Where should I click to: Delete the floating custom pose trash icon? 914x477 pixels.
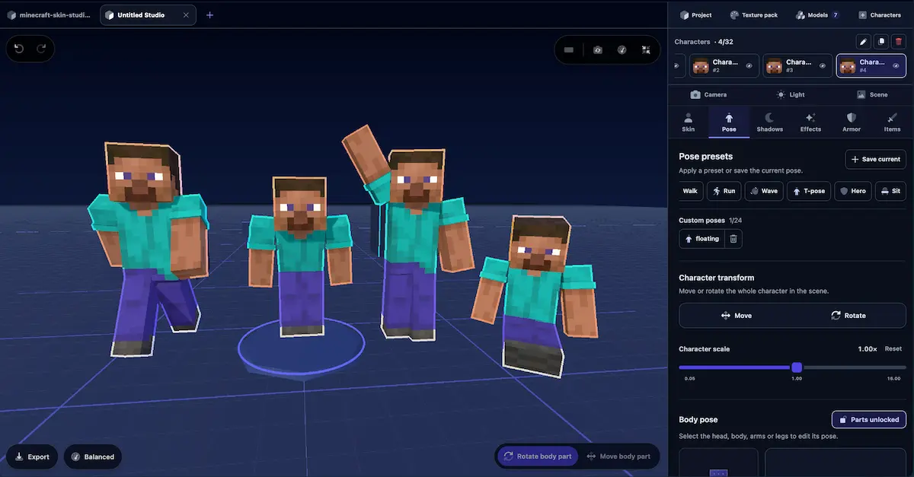(733, 239)
